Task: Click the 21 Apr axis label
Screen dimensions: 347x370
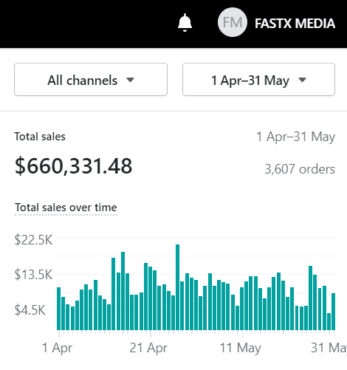Action: 148,348
